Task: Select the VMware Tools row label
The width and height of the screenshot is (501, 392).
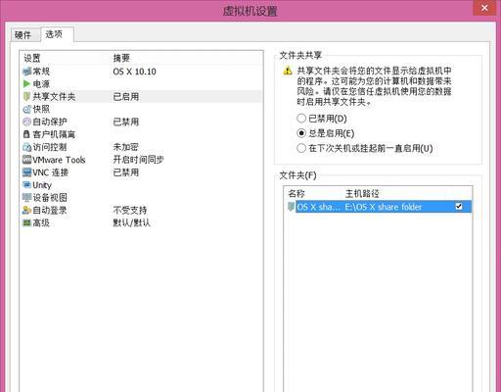Action: click(x=59, y=160)
